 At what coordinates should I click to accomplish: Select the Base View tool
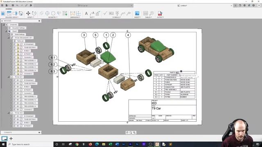pyautogui.click(x=3, y=13)
